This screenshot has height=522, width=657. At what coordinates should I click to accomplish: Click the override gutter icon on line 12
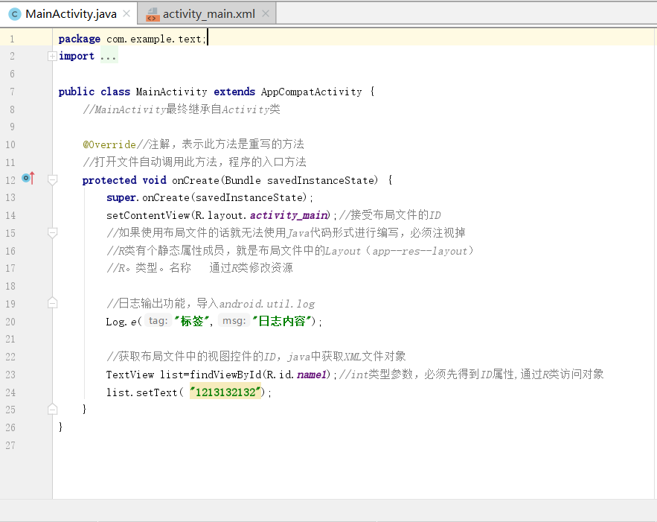coord(28,178)
